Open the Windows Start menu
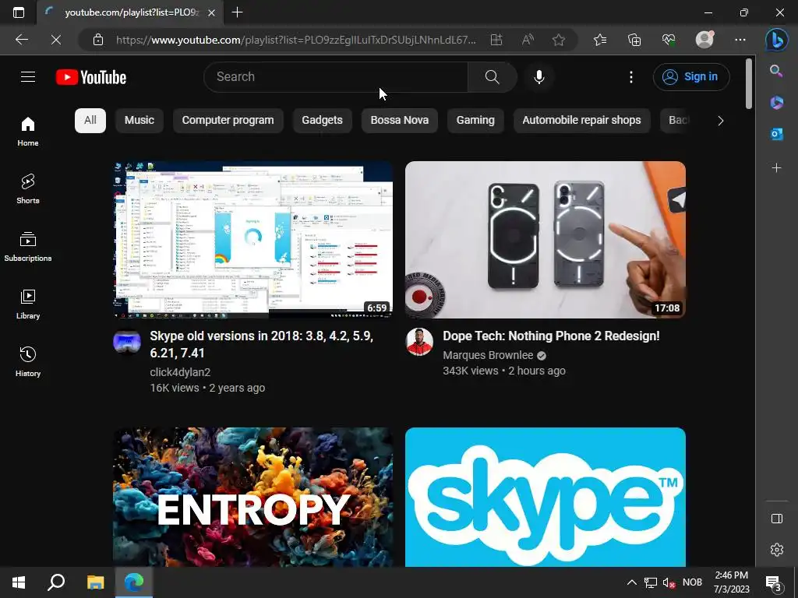Viewport: 798px width, 598px height. tap(19, 582)
